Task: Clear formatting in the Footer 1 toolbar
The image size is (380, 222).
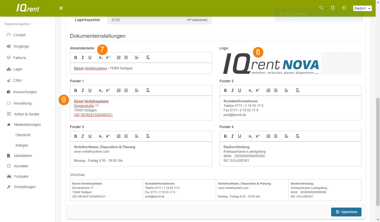Action: 148,90
